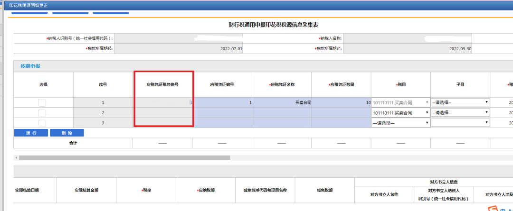This screenshot has width=513, height=211.
Task: Click the 选择 column header
Action: coord(44,84)
